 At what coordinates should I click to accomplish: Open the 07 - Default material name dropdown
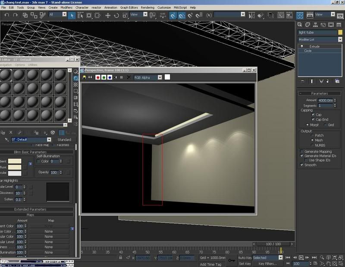[49, 140]
